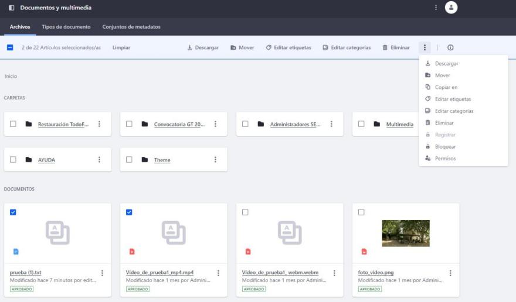The image size is (516, 302).
Task: Open the header options kebab menu
Action: coord(436,8)
